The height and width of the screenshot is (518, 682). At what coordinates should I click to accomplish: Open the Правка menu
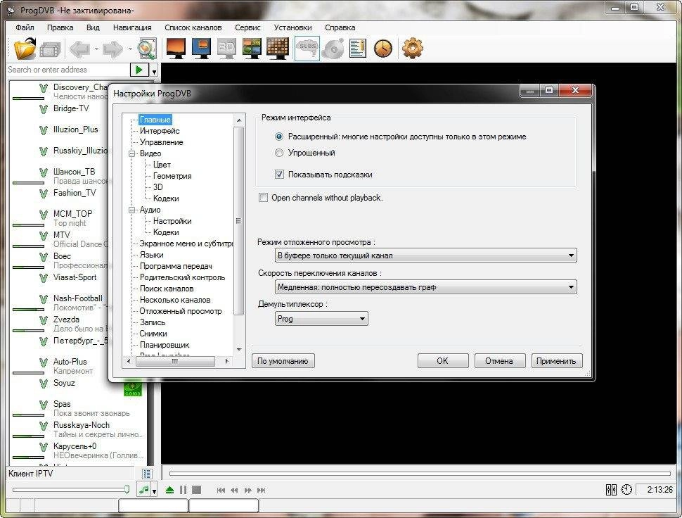click(60, 27)
